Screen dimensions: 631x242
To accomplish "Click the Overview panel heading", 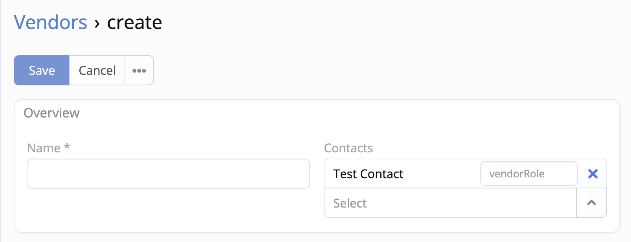I will (x=51, y=113).
